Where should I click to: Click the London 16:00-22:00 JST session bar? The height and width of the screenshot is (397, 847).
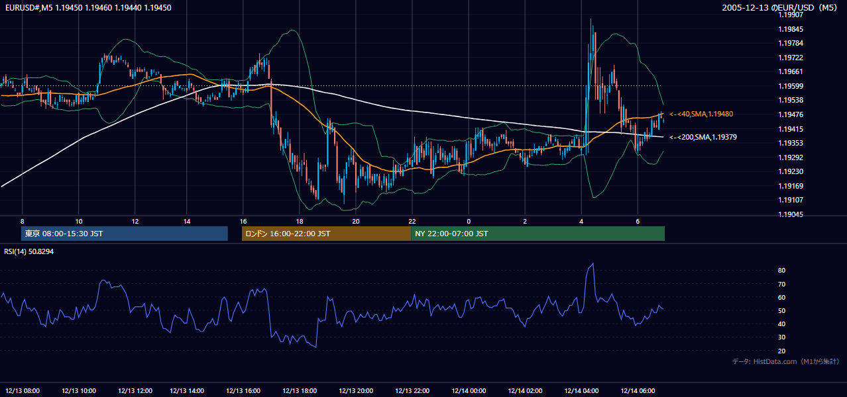tap(326, 234)
